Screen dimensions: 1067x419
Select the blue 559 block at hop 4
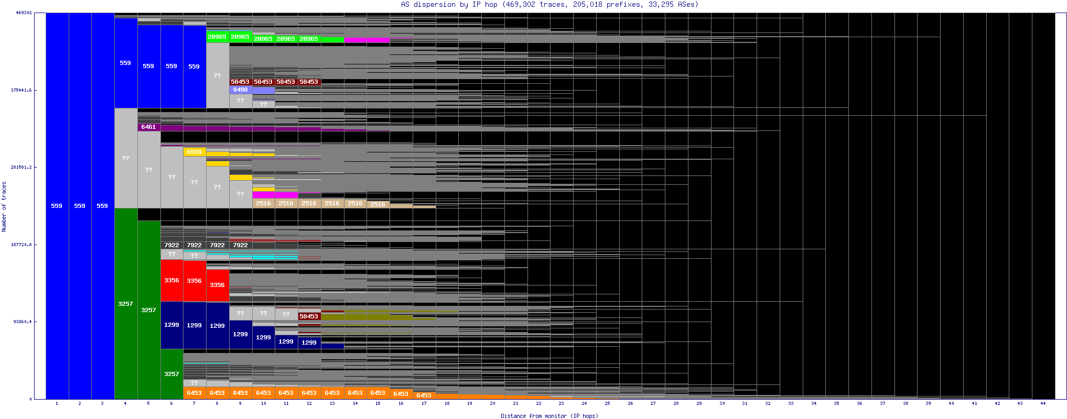pyautogui.click(x=126, y=63)
